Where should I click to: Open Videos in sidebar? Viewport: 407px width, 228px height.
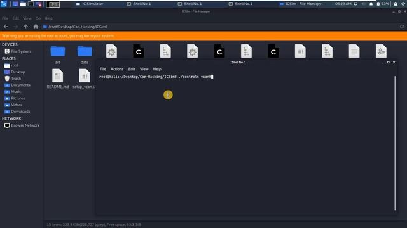(13, 104)
